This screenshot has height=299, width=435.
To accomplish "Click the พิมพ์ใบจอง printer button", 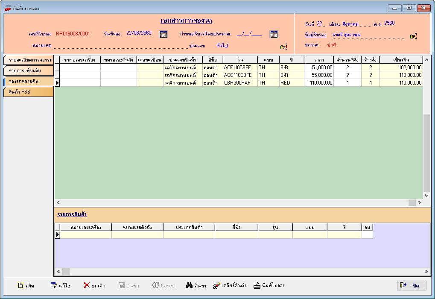I will tap(269, 285).
